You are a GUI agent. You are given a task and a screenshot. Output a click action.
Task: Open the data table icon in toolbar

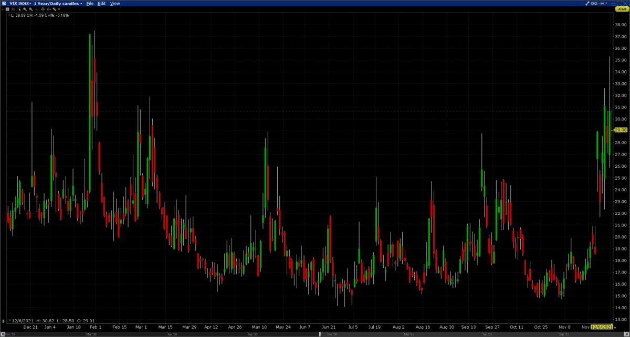7,9
